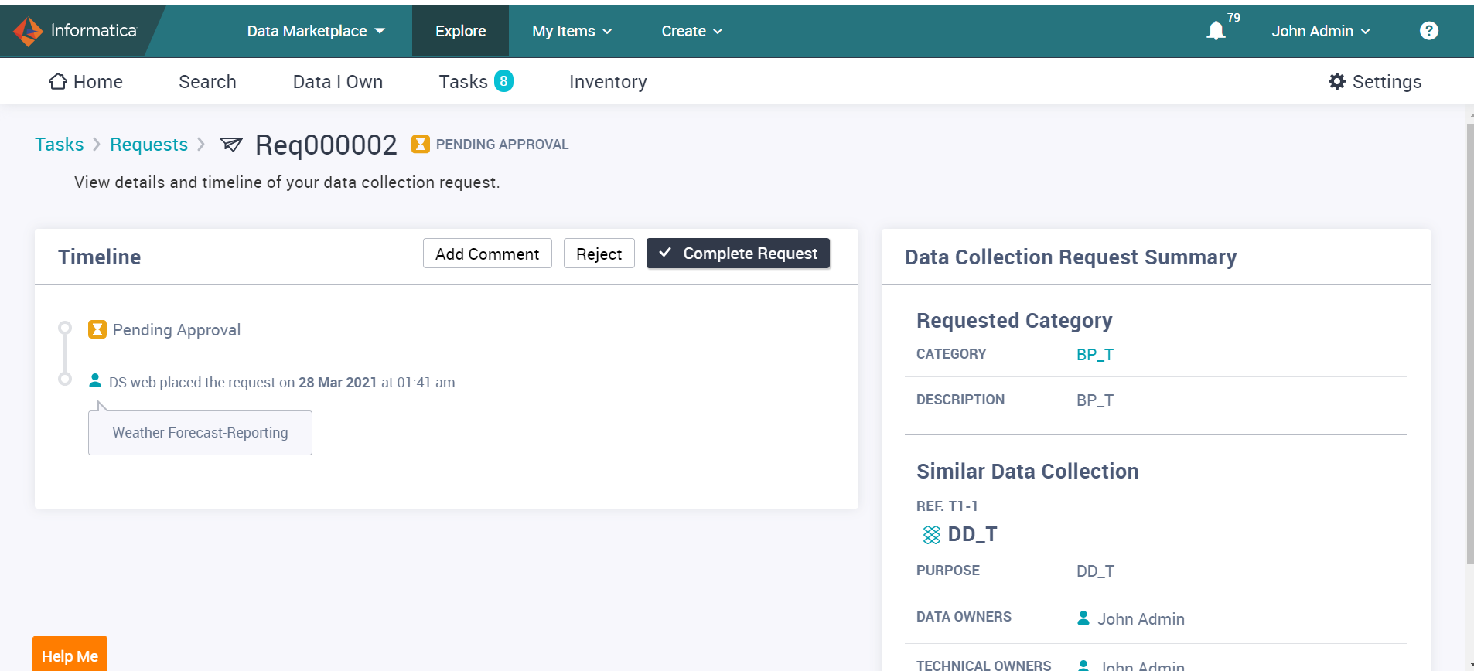Viewport: 1474px width, 671px height.
Task: Open the notifications bell
Action: 1216,31
